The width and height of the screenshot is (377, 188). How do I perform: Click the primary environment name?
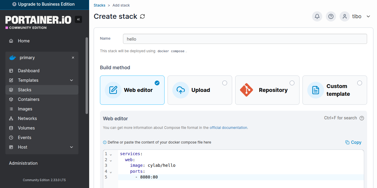click(x=27, y=58)
